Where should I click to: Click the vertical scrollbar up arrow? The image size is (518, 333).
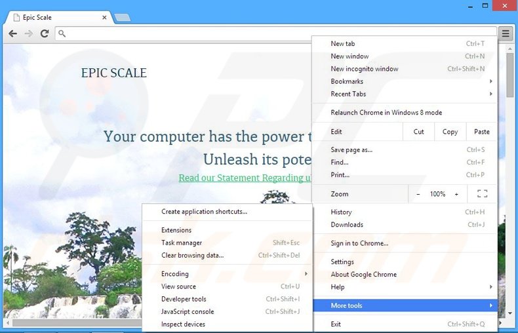(x=510, y=49)
